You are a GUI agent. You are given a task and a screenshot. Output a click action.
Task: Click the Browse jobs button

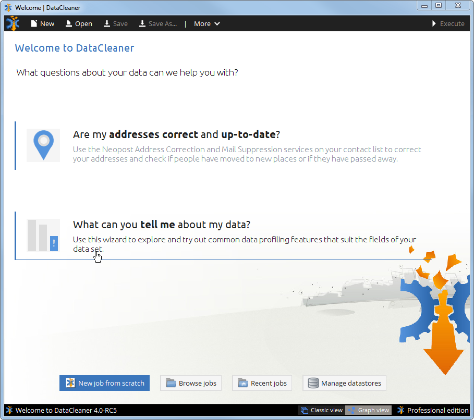click(191, 383)
